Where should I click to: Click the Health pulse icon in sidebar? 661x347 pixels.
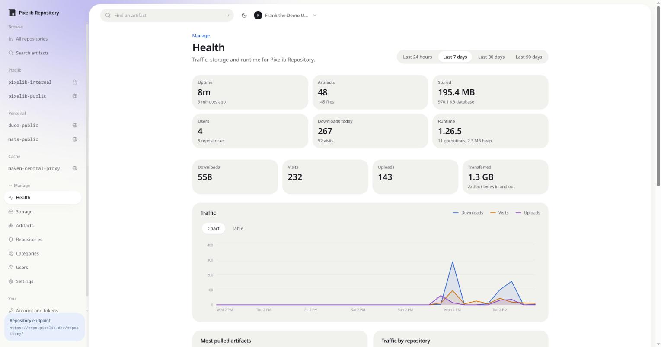(x=11, y=198)
